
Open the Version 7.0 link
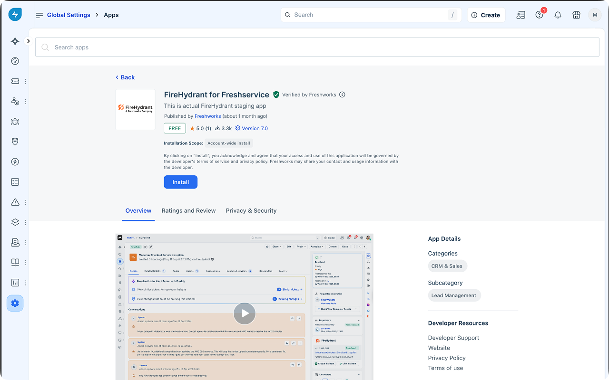pyautogui.click(x=251, y=128)
